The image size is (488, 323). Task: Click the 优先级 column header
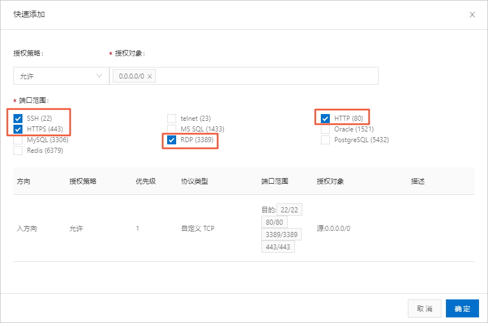146,181
